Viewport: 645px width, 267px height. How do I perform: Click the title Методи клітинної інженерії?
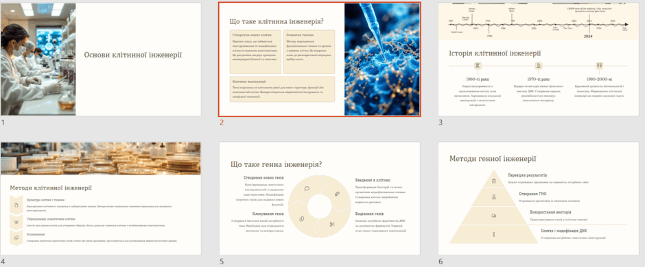[51, 188]
